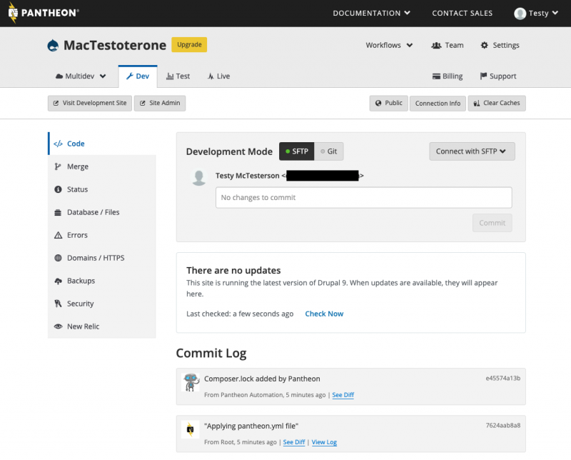The image size is (571, 460).
Task: Click the Drupal site icon beside MacTestoterone
Action: pyautogui.click(x=53, y=46)
